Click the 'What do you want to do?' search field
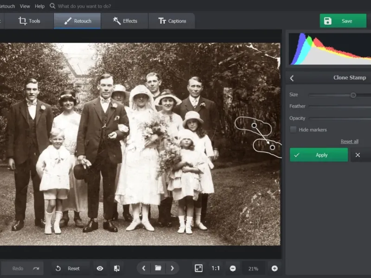 pyautogui.click(x=84, y=6)
